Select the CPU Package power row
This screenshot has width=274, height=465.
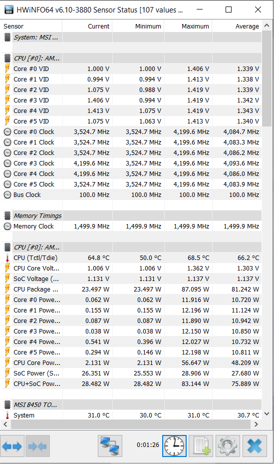click(x=131, y=289)
